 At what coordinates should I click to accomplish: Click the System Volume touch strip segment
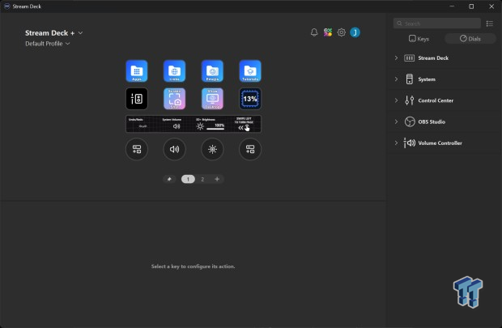(177, 124)
